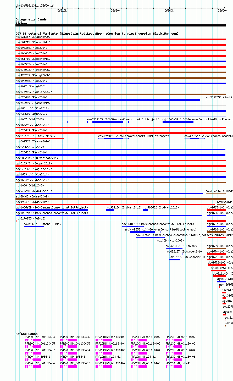Click esv28448 (Conrad2009) label
Image resolution: width=233 pixels, height=381 pixels.
point(32,196)
